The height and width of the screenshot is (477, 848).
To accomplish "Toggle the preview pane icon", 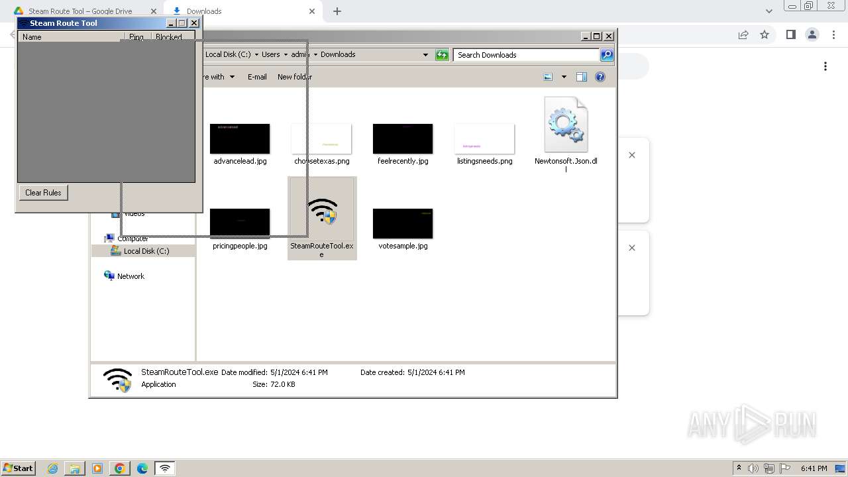I will [x=582, y=77].
